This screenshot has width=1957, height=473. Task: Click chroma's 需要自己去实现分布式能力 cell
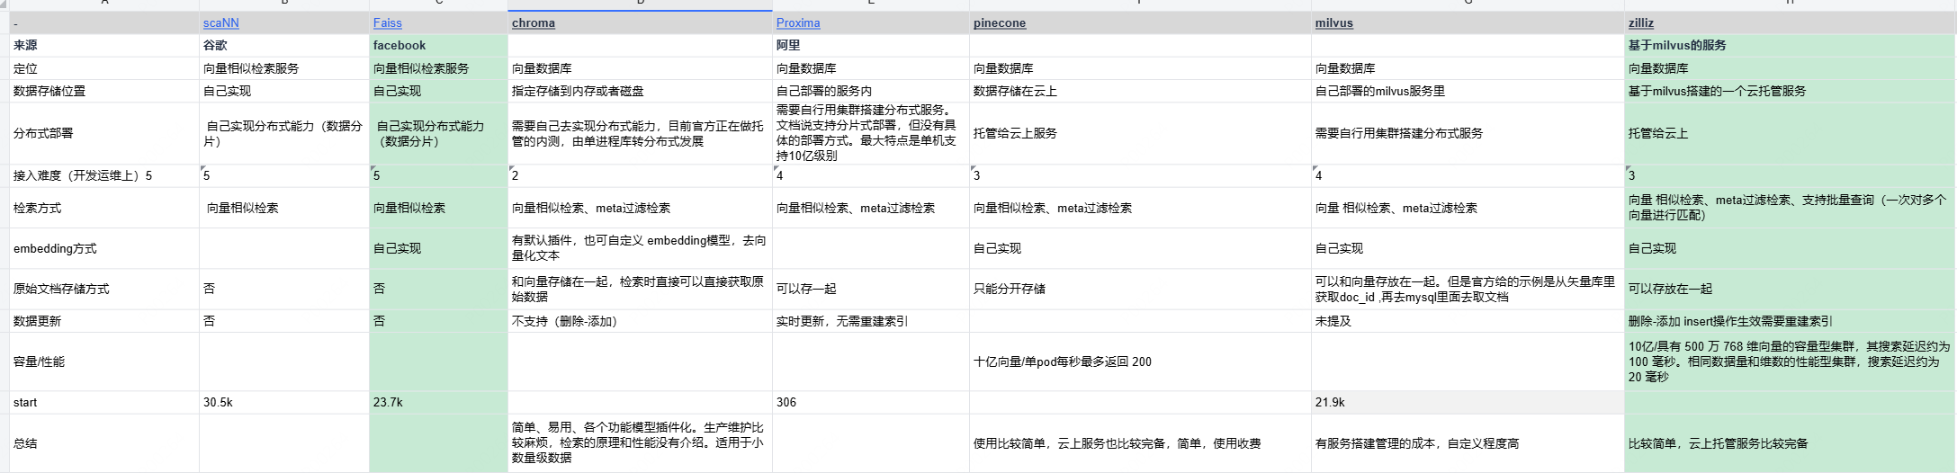point(640,133)
